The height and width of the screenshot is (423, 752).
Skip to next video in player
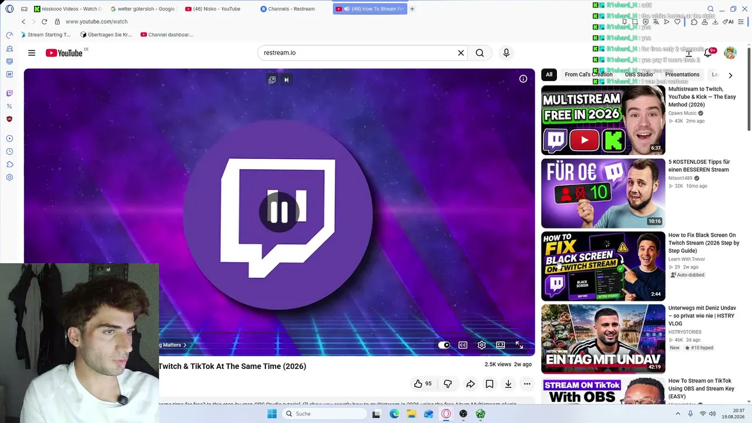click(286, 80)
